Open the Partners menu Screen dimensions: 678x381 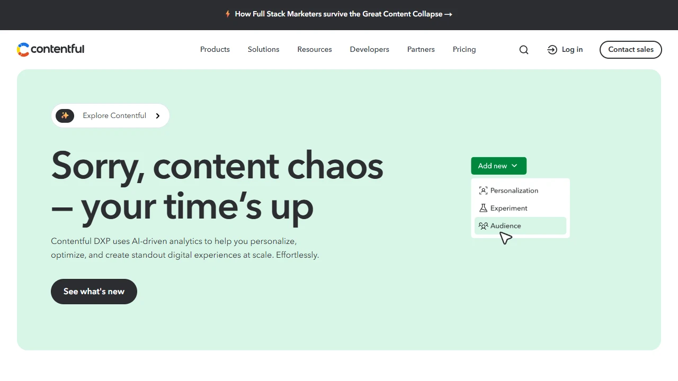pyautogui.click(x=421, y=49)
